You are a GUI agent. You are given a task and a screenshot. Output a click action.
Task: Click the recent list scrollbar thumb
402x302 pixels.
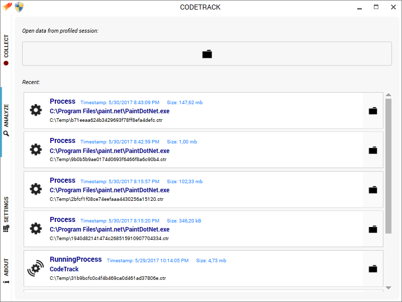pyautogui.click(x=388, y=166)
